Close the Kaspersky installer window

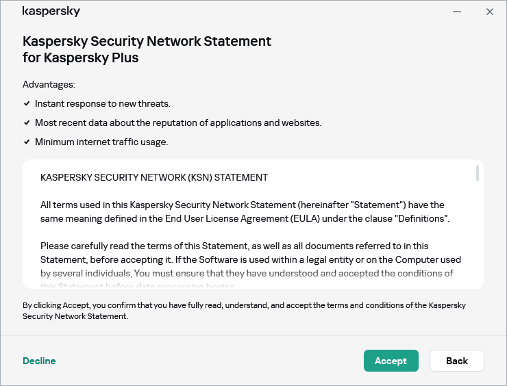coord(490,12)
